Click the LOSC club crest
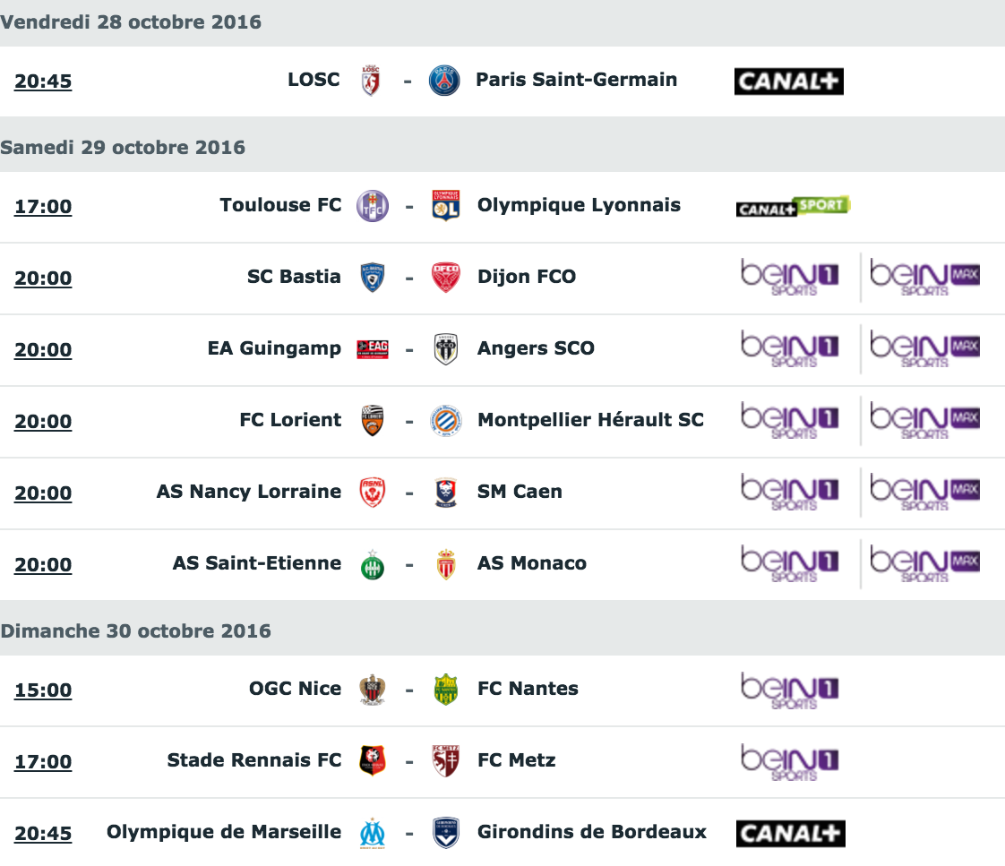The height and width of the screenshot is (866, 1005). point(371,81)
